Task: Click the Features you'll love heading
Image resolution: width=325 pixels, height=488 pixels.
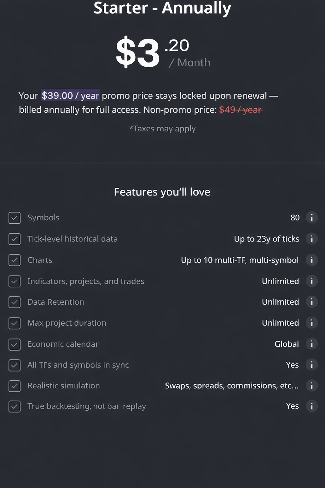Action: click(162, 192)
